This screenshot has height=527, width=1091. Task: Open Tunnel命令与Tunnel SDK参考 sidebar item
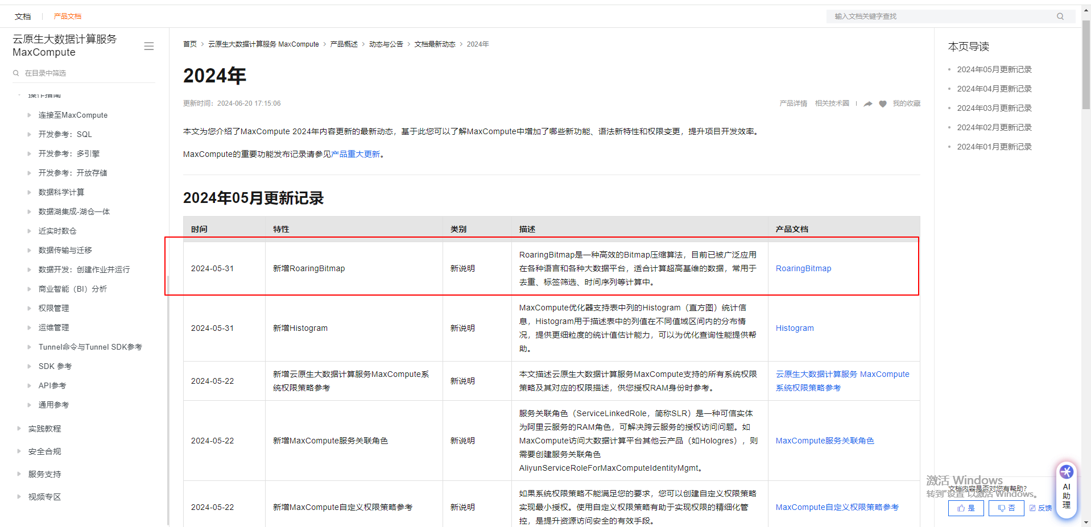[90, 347]
